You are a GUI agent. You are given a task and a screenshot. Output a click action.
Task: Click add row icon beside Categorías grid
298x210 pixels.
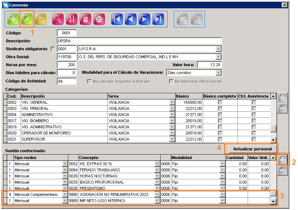[282, 98]
